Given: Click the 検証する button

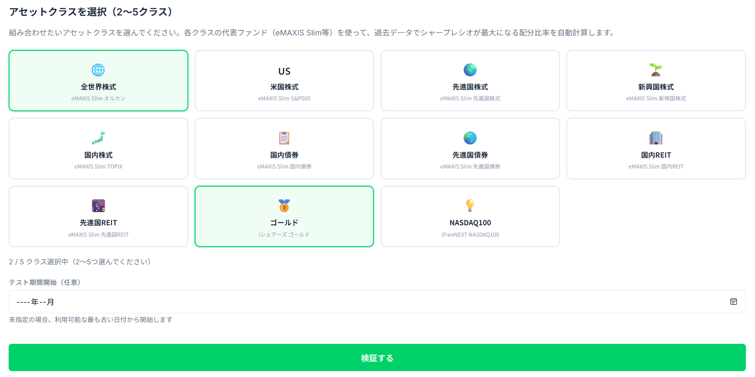Looking at the screenshot, I should [x=377, y=357].
